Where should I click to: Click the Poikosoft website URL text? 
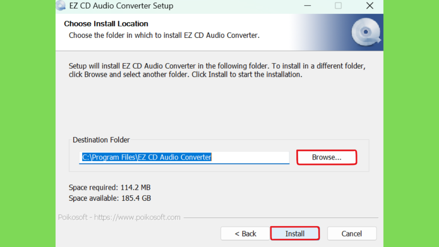click(137, 217)
